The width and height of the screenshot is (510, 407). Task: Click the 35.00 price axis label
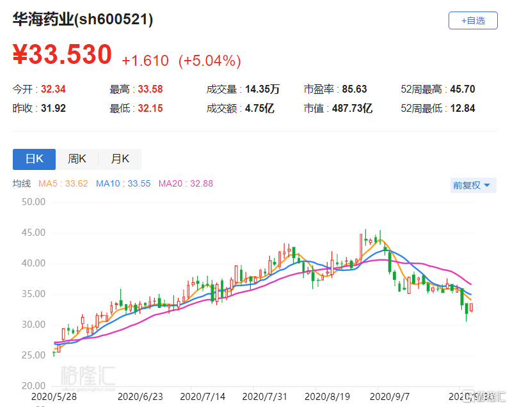pyautogui.click(x=33, y=294)
